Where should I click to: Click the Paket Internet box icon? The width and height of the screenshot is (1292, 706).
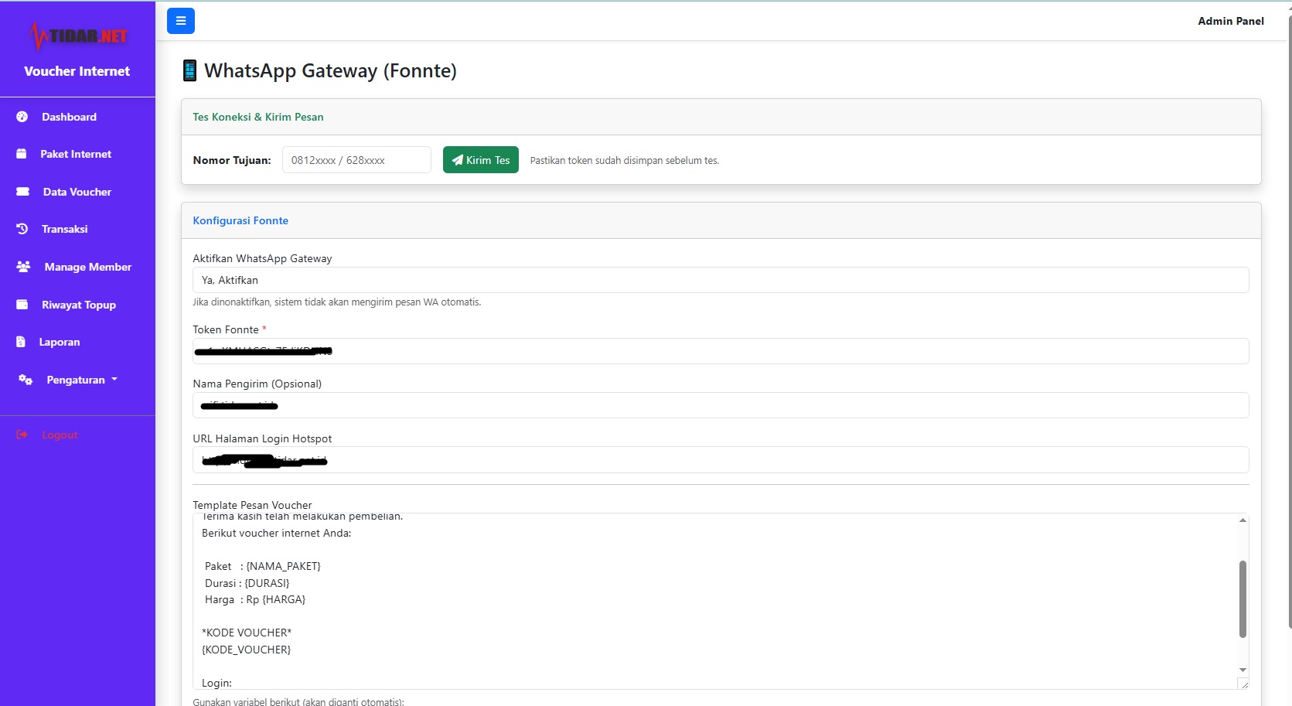click(x=22, y=154)
